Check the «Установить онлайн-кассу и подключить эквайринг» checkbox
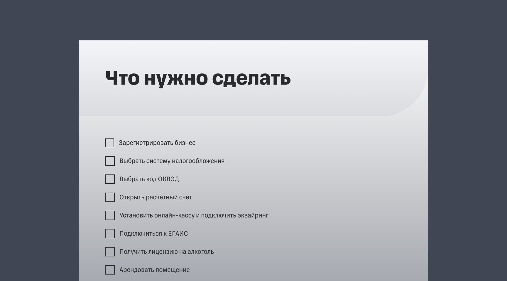Image resolution: width=507 pixels, height=281 pixels. pyautogui.click(x=110, y=216)
